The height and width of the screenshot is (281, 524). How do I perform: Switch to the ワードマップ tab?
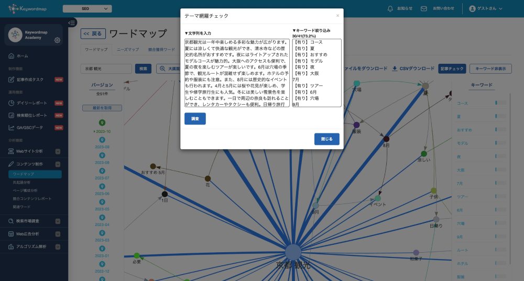tap(96, 49)
